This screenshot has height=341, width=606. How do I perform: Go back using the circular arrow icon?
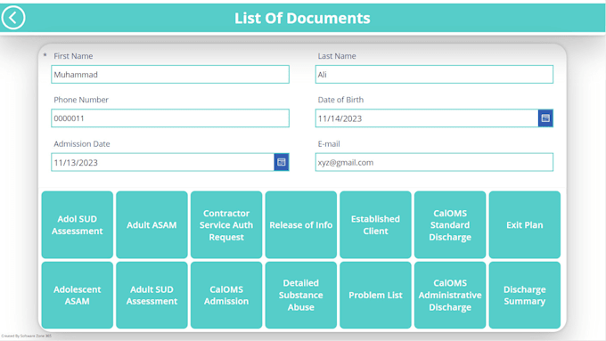(x=13, y=18)
